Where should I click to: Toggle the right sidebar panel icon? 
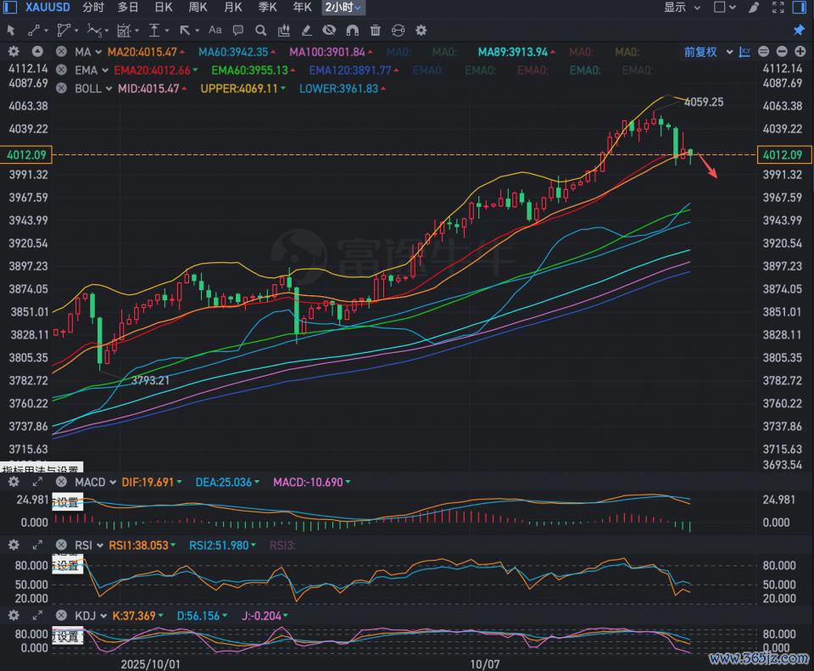coord(800,8)
